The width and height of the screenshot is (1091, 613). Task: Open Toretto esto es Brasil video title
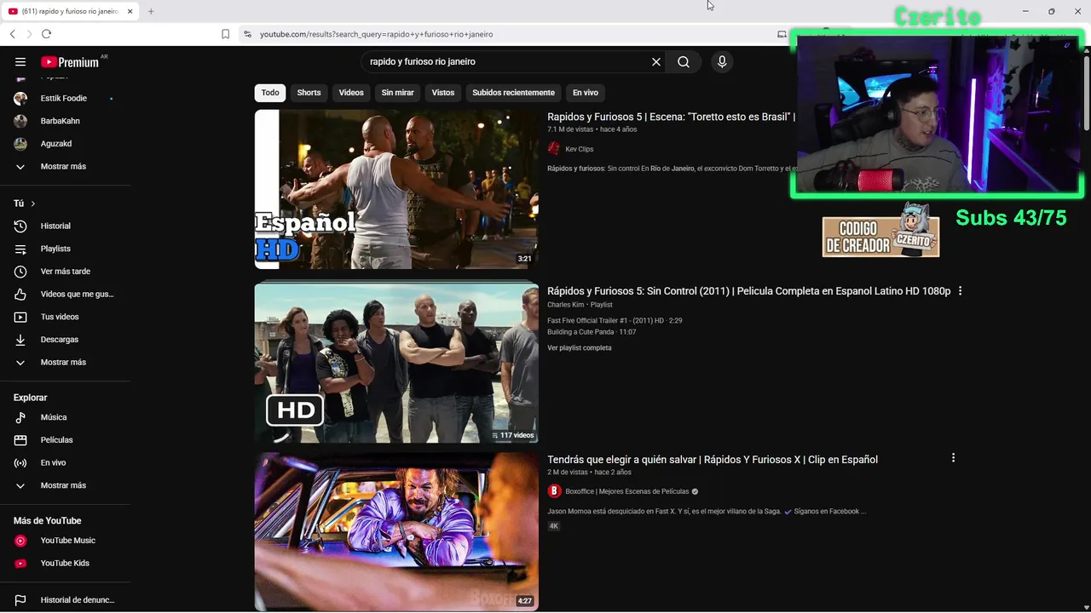pyautogui.click(x=671, y=117)
